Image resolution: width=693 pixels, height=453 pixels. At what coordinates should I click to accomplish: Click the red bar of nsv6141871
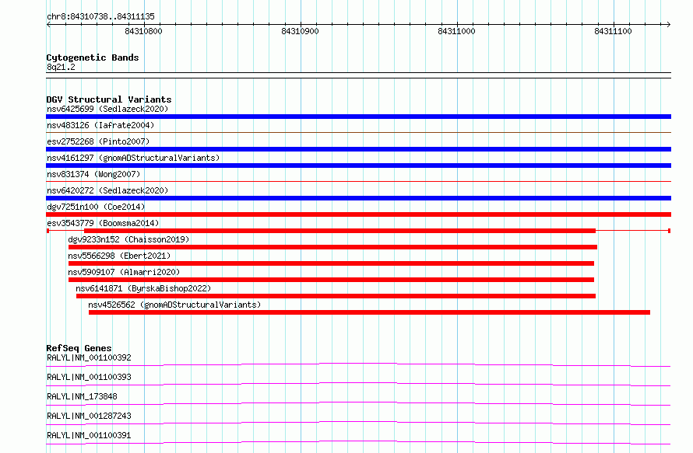click(x=336, y=296)
